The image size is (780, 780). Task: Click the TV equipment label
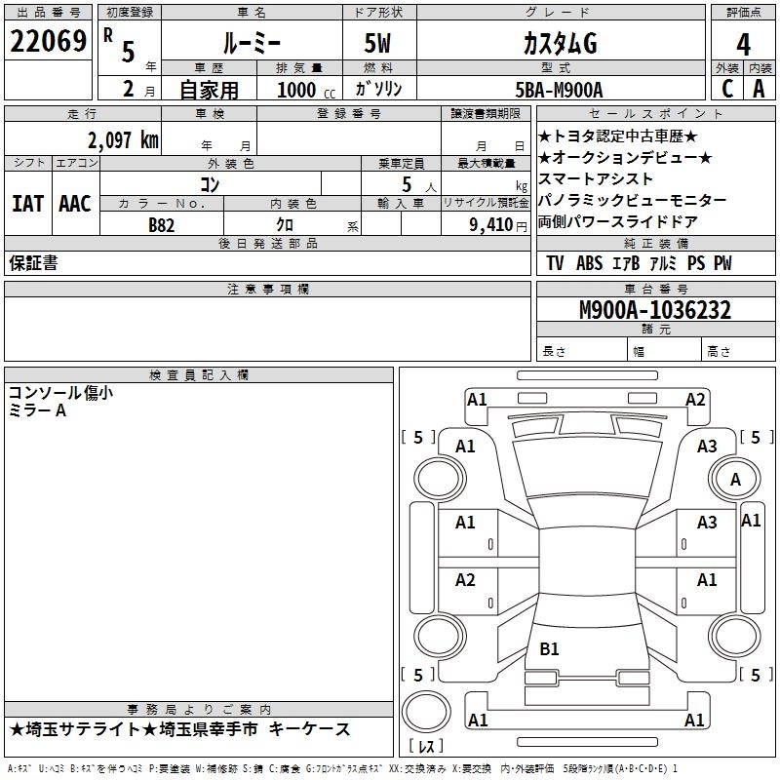[555, 263]
